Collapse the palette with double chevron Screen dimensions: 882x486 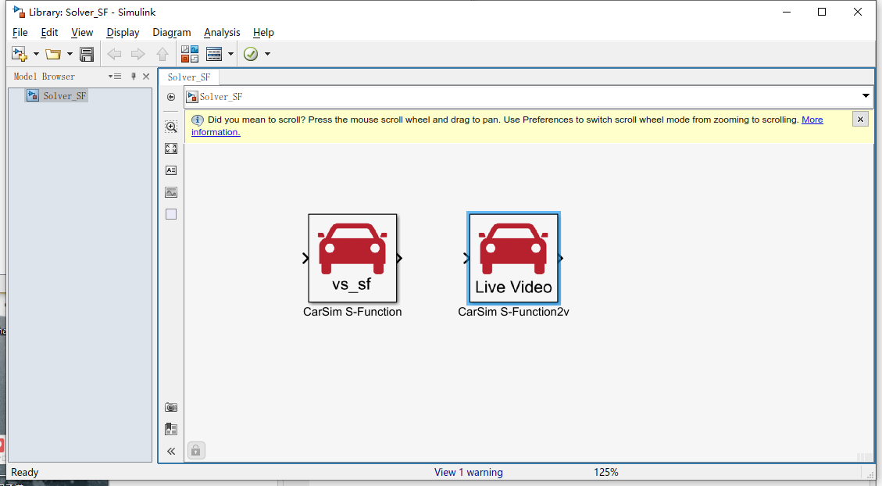pyautogui.click(x=171, y=451)
